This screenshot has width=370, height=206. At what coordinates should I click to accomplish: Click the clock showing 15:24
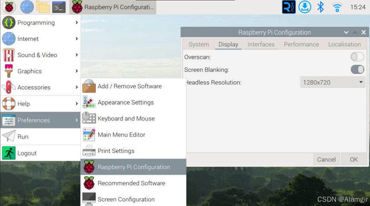click(x=358, y=7)
